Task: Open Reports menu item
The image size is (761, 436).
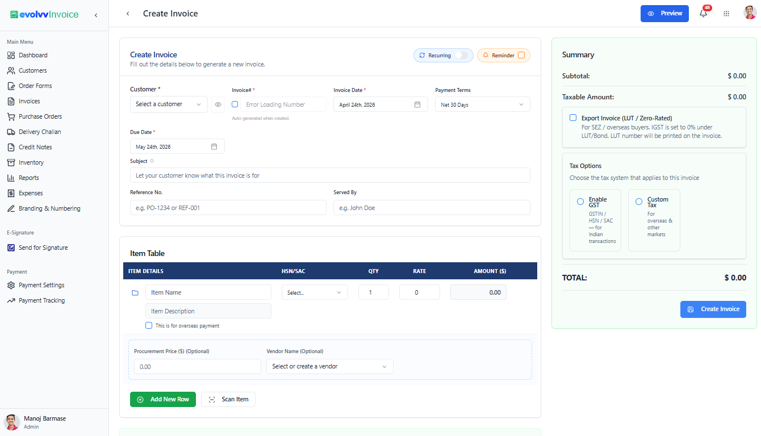Action: point(28,178)
